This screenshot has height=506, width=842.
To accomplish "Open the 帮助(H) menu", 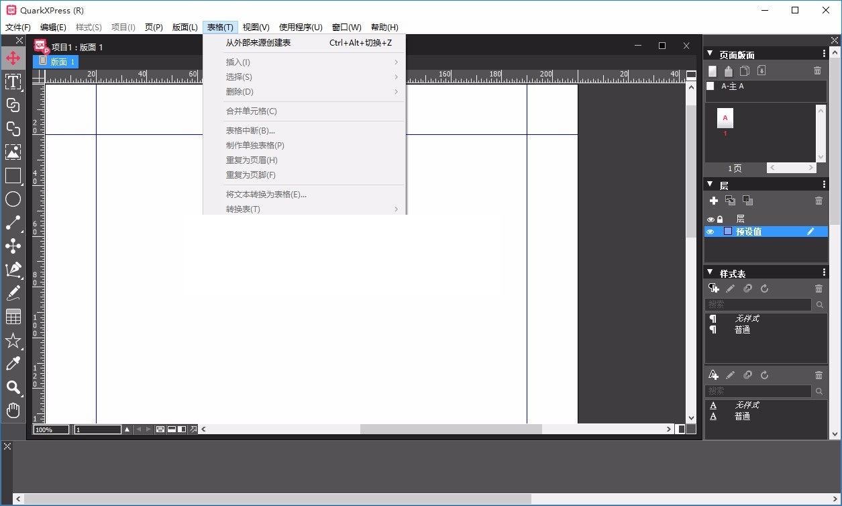I will click(x=384, y=28).
